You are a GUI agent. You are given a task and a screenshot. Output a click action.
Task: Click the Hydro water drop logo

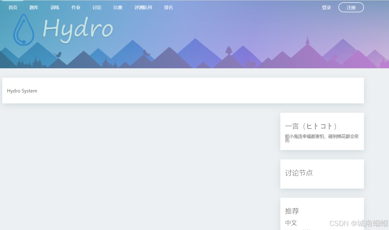pyautogui.click(x=24, y=30)
